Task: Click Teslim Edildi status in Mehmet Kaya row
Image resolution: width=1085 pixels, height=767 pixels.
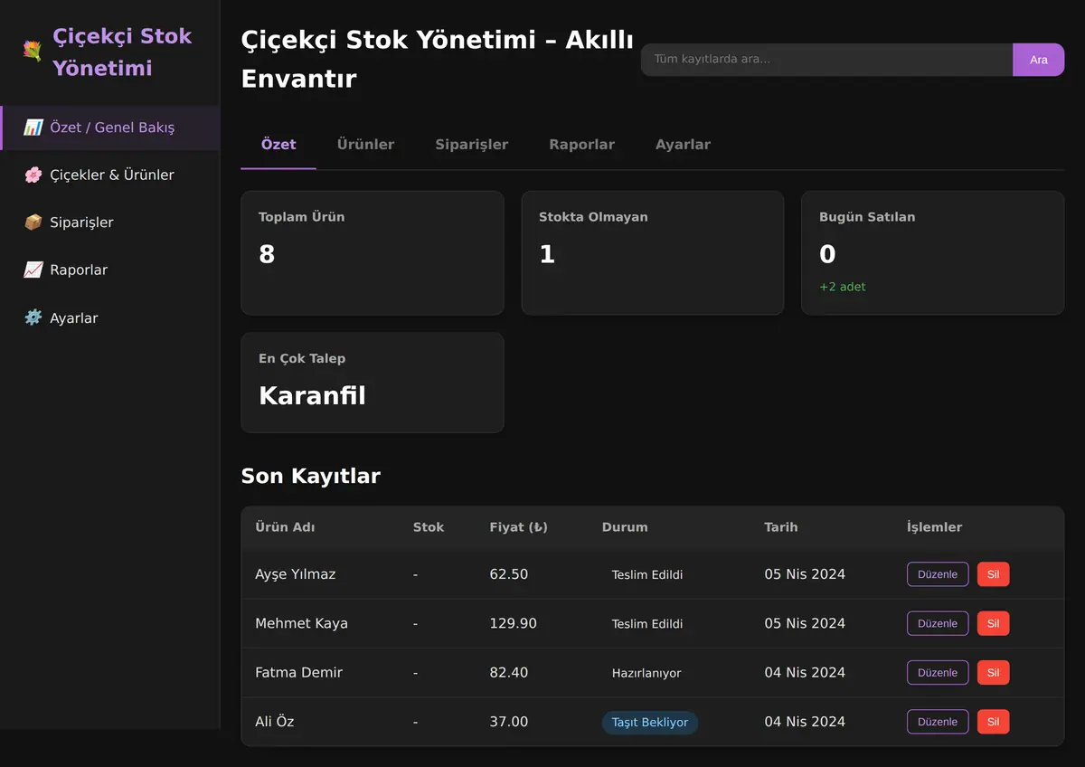Action: (x=647, y=624)
